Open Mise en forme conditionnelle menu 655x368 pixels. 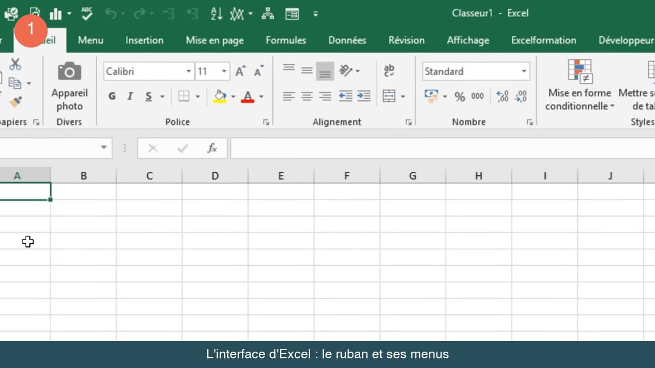pyautogui.click(x=580, y=85)
